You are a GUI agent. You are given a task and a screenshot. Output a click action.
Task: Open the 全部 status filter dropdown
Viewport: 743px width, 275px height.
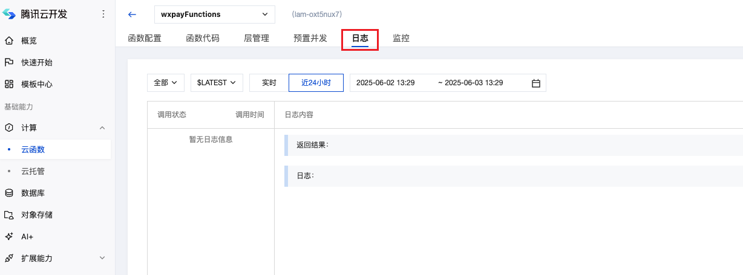point(166,83)
